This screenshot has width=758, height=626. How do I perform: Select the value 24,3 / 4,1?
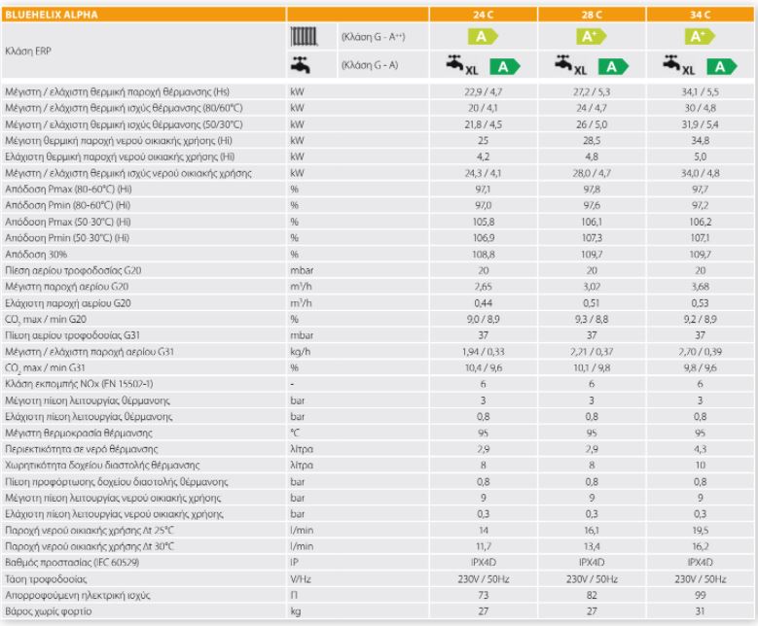click(x=483, y=173)
